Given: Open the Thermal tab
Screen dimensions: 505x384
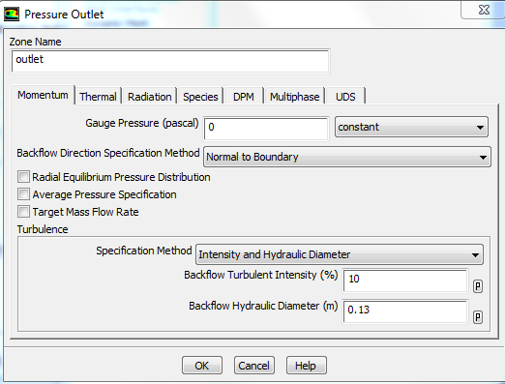Looking at the screenshot, I should coord(98,97).
